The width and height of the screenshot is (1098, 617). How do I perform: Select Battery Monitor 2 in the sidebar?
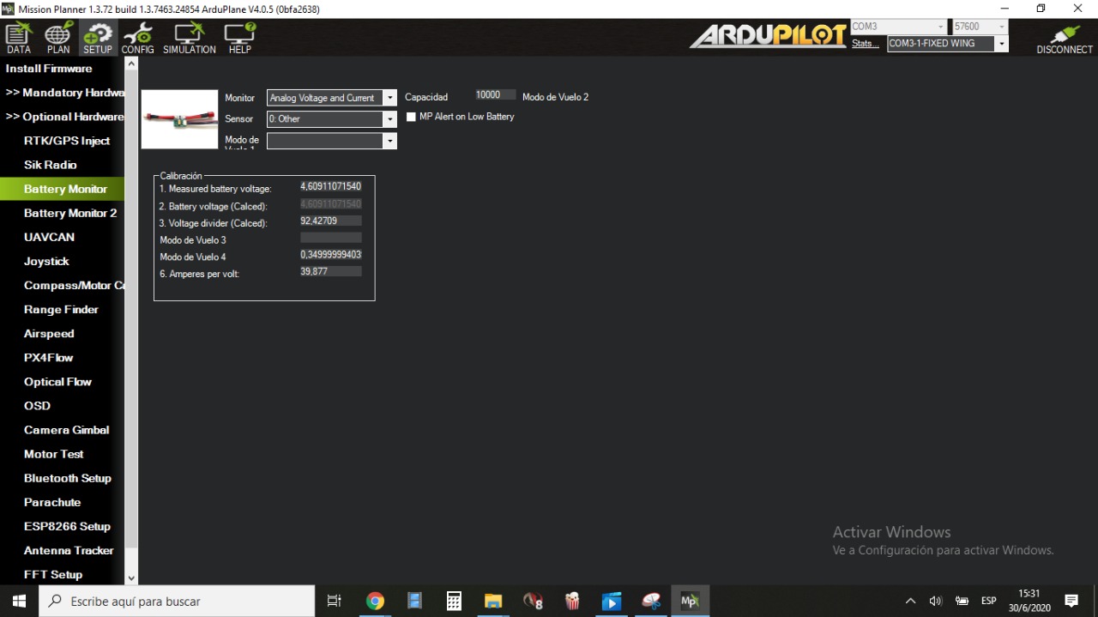pos(69,213)
